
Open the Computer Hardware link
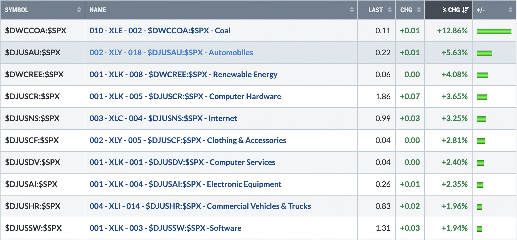point(185,96)
